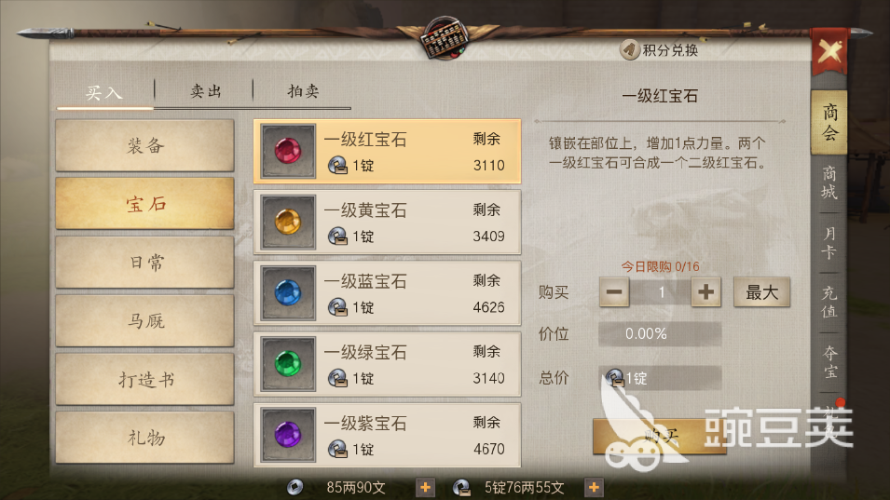Click the purchase quantity field
890x500 pixels.
click(660, 292)
